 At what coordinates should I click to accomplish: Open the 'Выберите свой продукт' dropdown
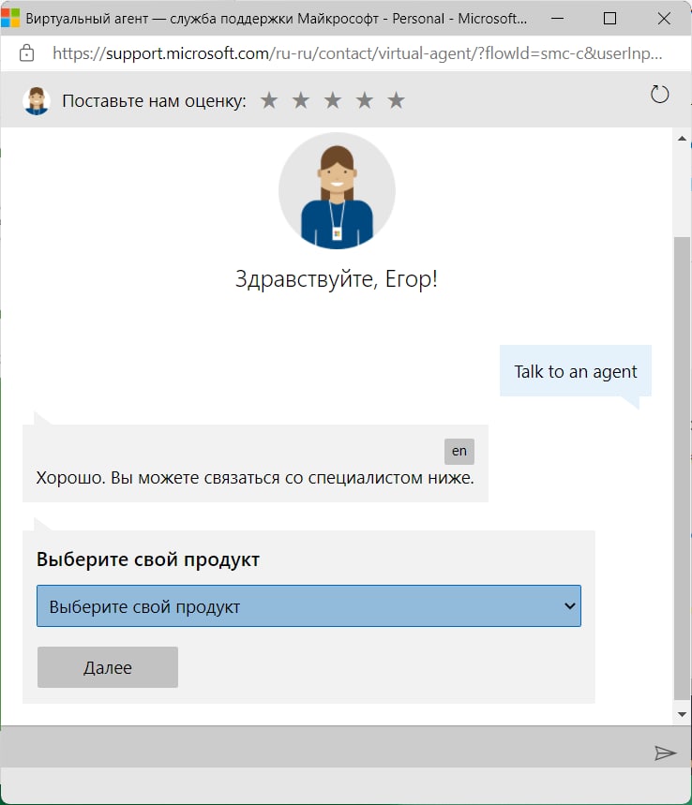point(308,605)
